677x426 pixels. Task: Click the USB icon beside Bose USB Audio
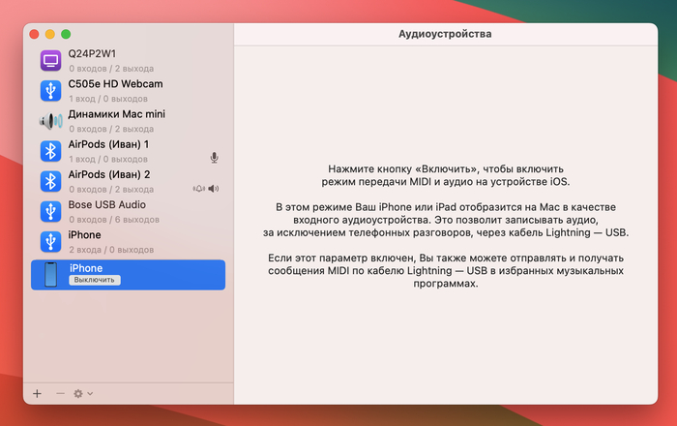pyautogui.click(x=50, y=212)
